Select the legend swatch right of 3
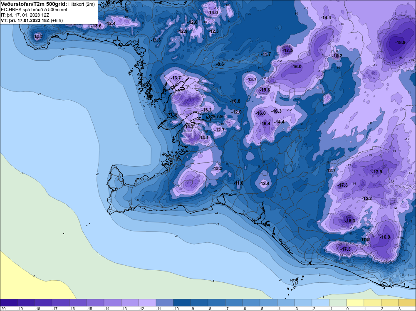The width and height of the screenshot is (416, 311). click(x=407, y=303)
